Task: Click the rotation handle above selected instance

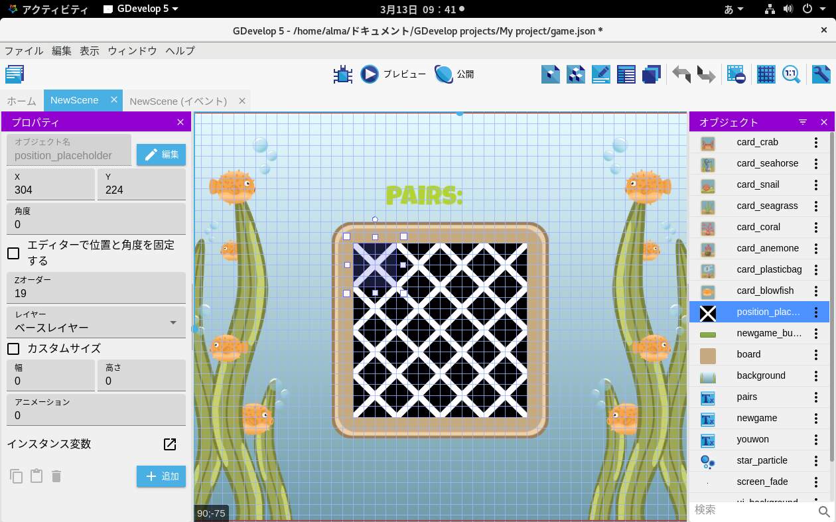Action: (375, 220)
